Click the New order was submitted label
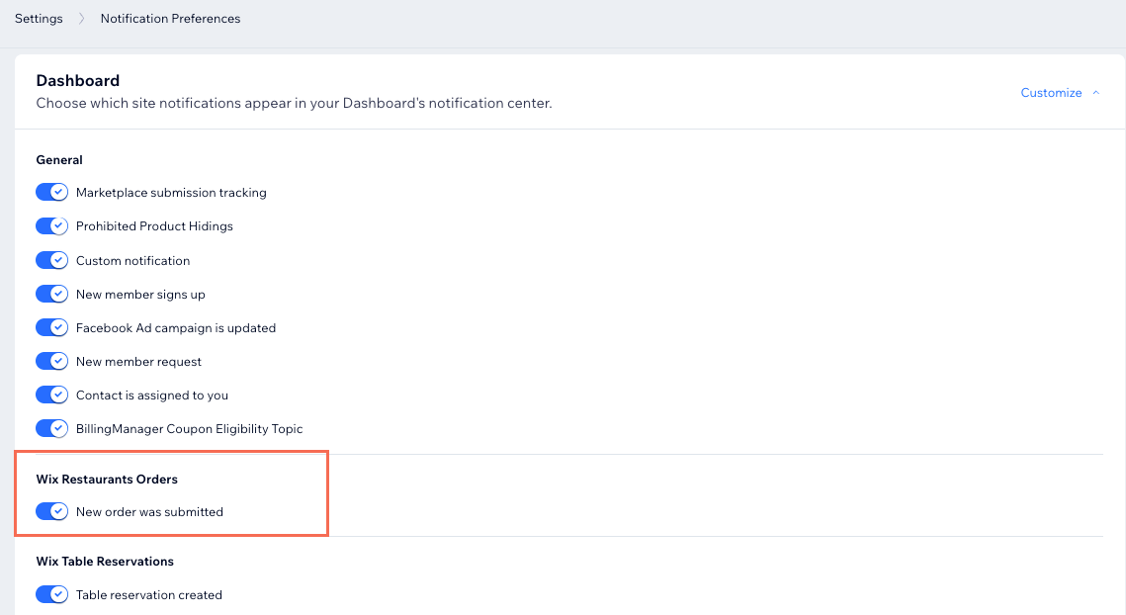This screenshot has height=615, width=1126. [148, 511]
